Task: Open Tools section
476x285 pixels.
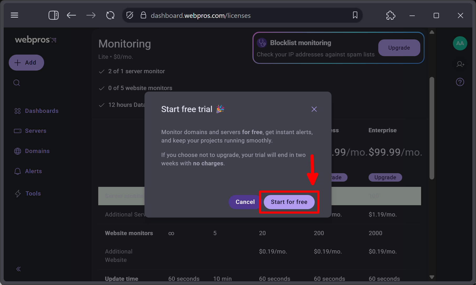Action: 28,193
